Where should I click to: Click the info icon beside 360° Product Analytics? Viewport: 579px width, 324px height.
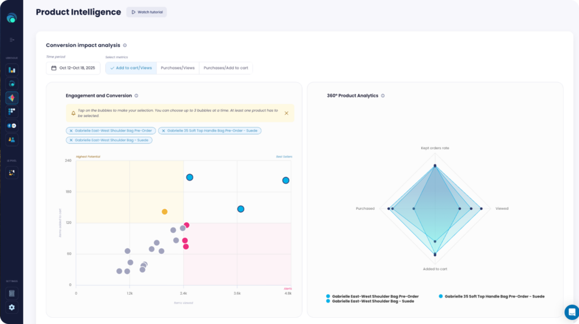click(383, 96)
